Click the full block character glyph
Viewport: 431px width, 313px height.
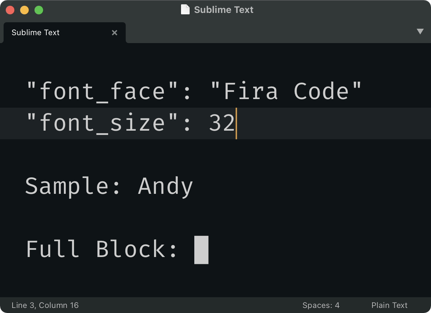[201, 250]
